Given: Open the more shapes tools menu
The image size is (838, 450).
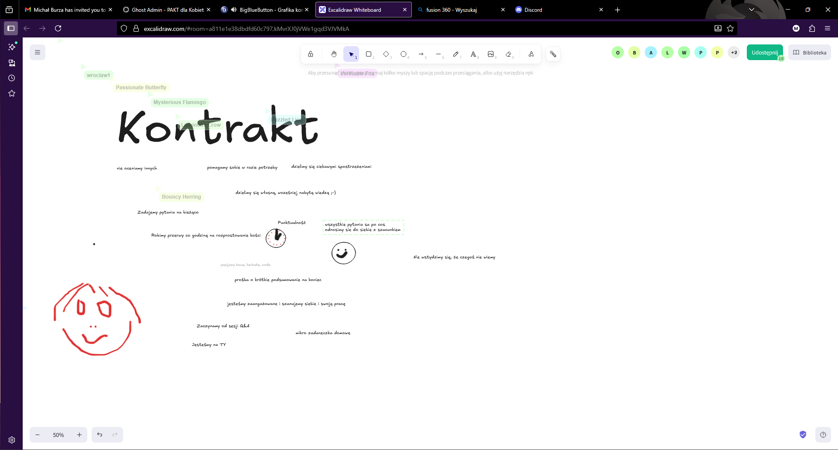Looking at the screenshot, I should tap(531, 54).
